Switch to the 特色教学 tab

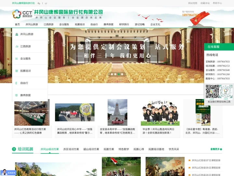[x=124, y=149]
